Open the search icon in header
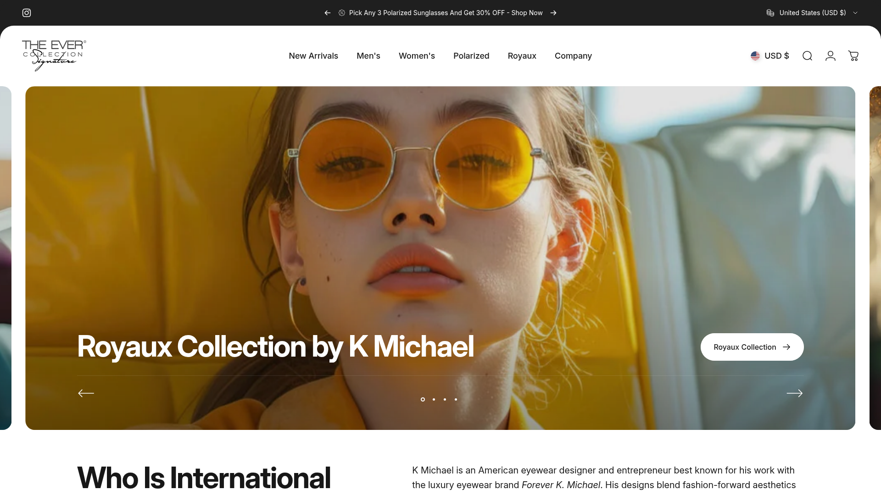 click(x=807, y=56)
